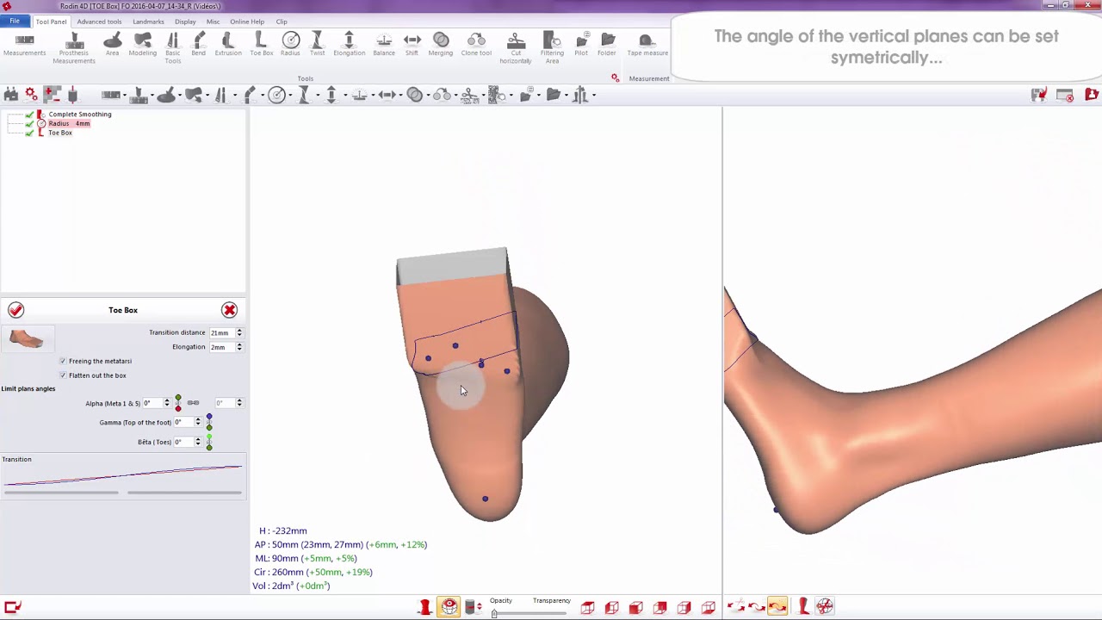Switch to Landmarks tab

tap(148, 22)
